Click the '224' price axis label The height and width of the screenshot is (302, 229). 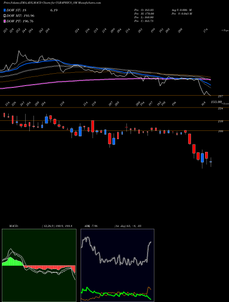click(220, 108)
